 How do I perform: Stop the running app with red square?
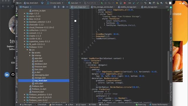(x=125, y=3)
